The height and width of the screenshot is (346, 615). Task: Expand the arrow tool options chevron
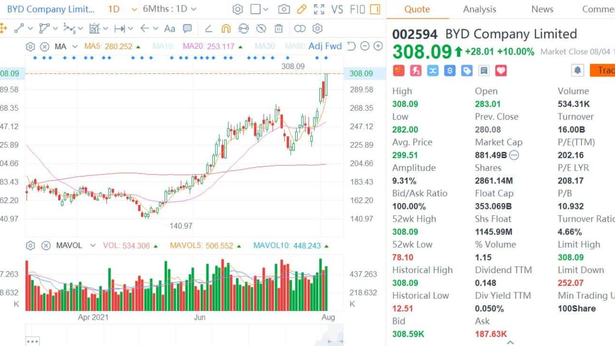156,29
